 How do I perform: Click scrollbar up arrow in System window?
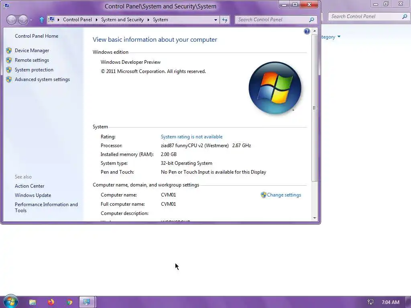315,31
